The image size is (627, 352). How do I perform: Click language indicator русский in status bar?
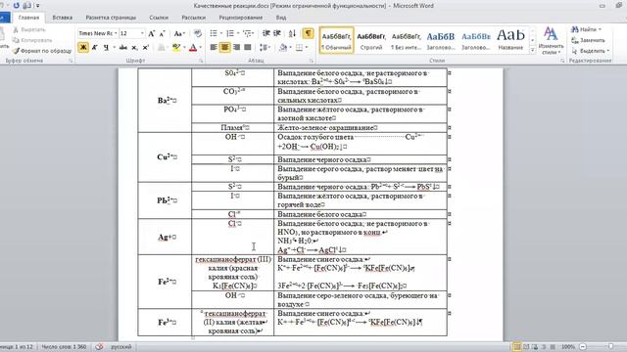pyautogui.click(x=121, y=347)
